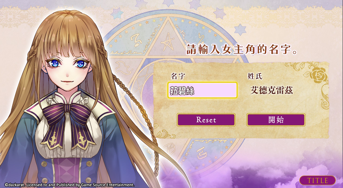Click the 開始 start button

click(276, 120)
